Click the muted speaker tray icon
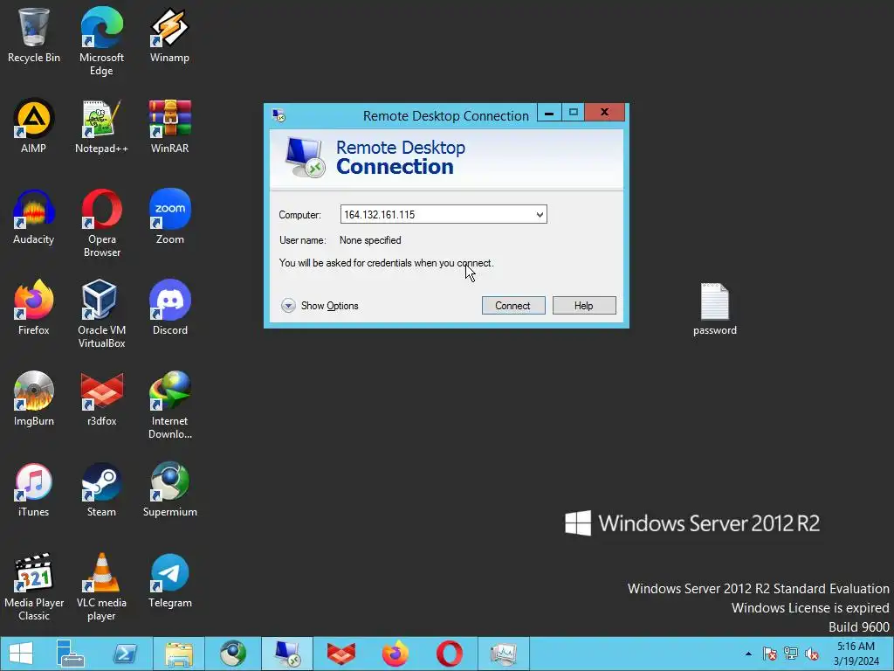This screenshot has height=671, width=894. click(x=812, y=654)
